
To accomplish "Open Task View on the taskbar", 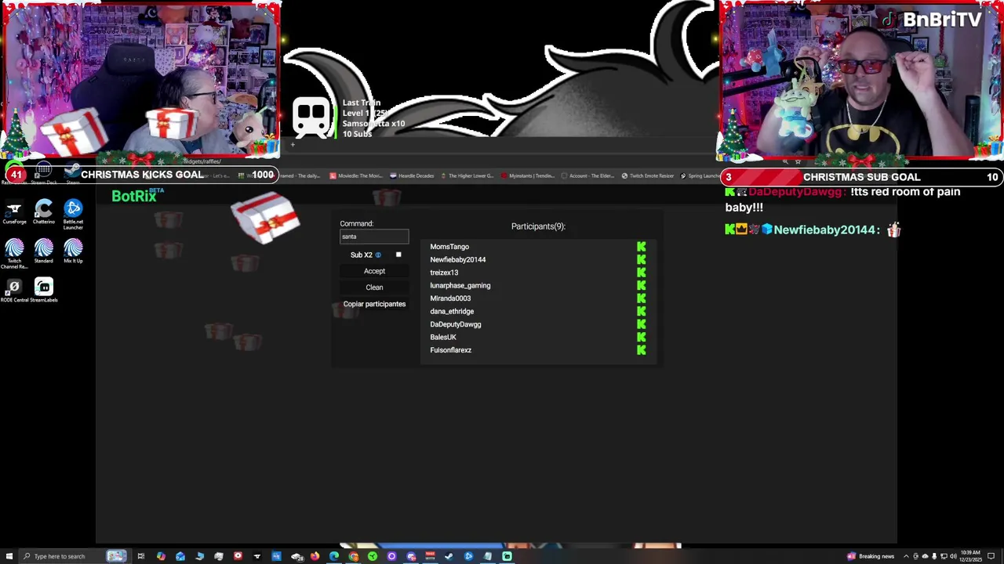I will click(141, 556).
